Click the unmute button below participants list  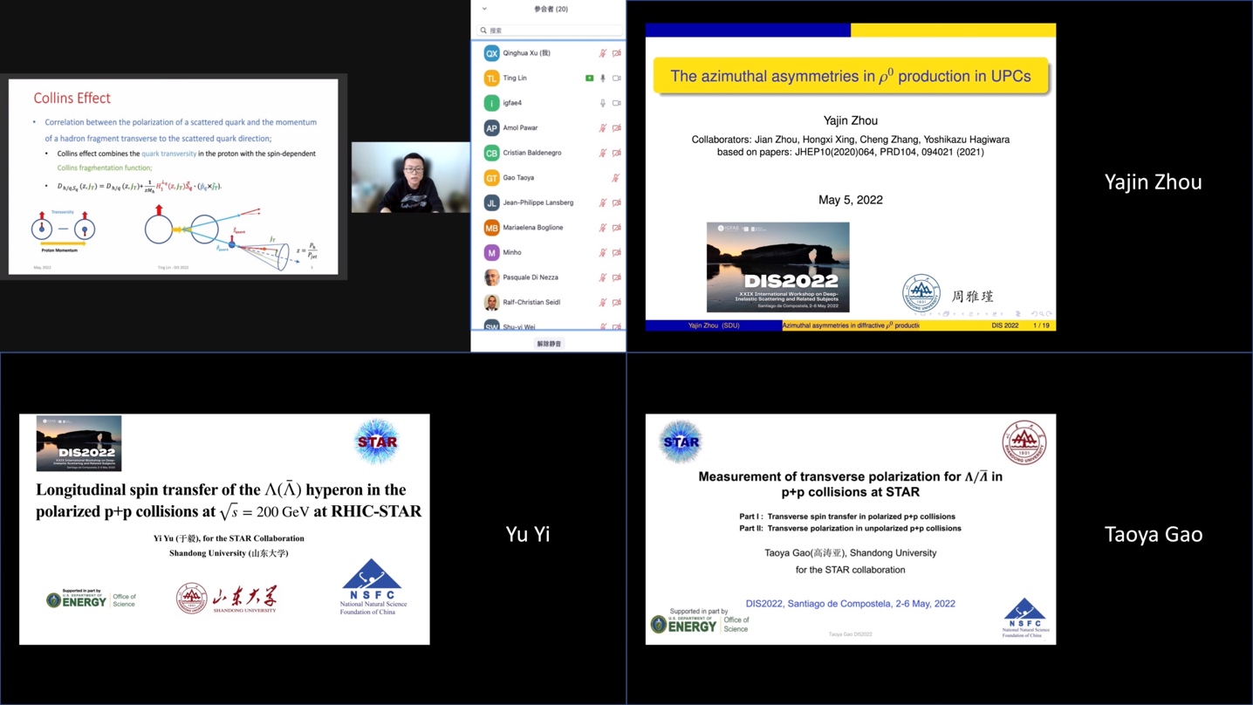[x=549, y=344]
